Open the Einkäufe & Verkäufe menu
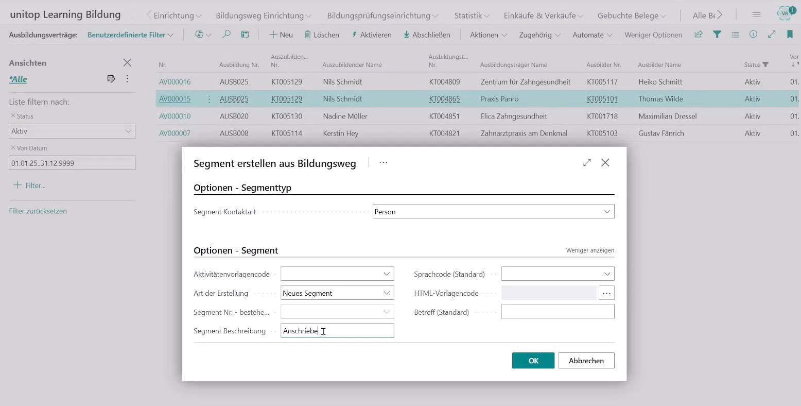Image resolution: width=801 pixels, height=406 pixels. point(543,15)
